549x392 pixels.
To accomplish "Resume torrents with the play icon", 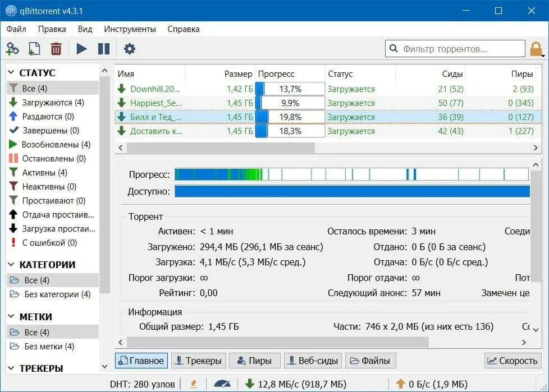I will 81,49.
